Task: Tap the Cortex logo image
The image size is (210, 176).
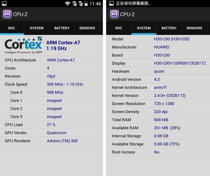Action: coord(23,45)
